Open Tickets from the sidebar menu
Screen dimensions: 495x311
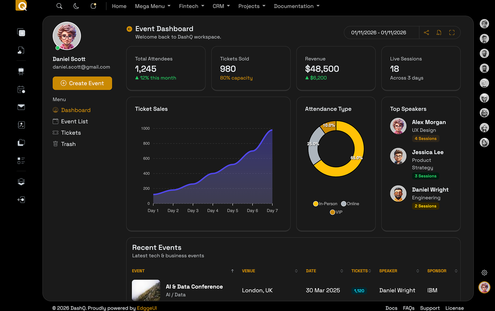[x=71, y=133]
